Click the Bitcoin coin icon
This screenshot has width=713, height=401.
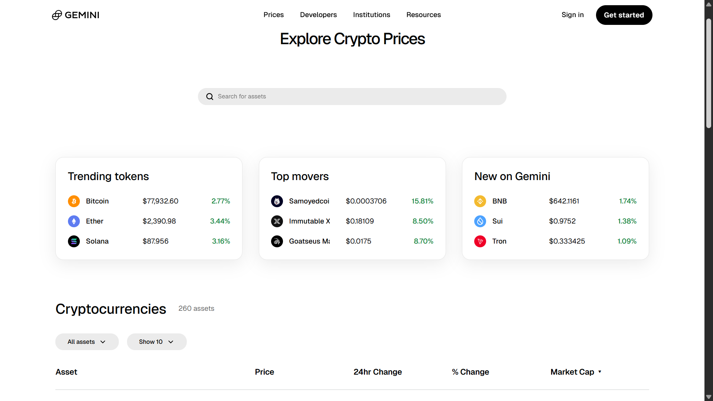click(x=74, y=201)
